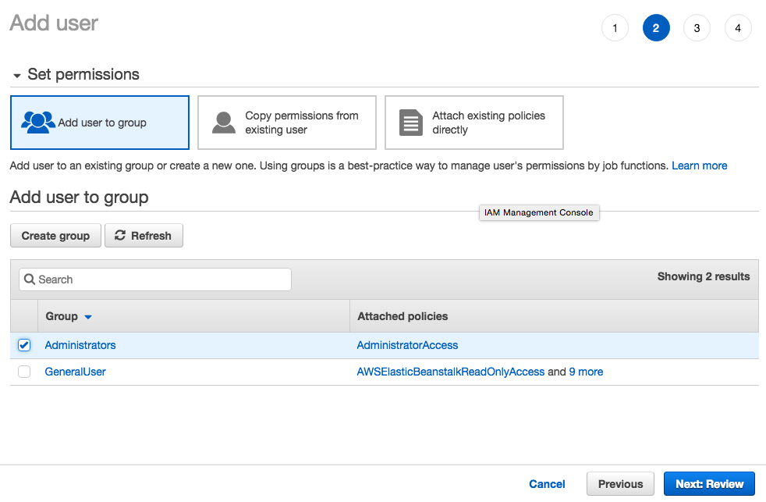Sort by the Group column arrow
Screen dimensions: 766x502
pos(88,317)
